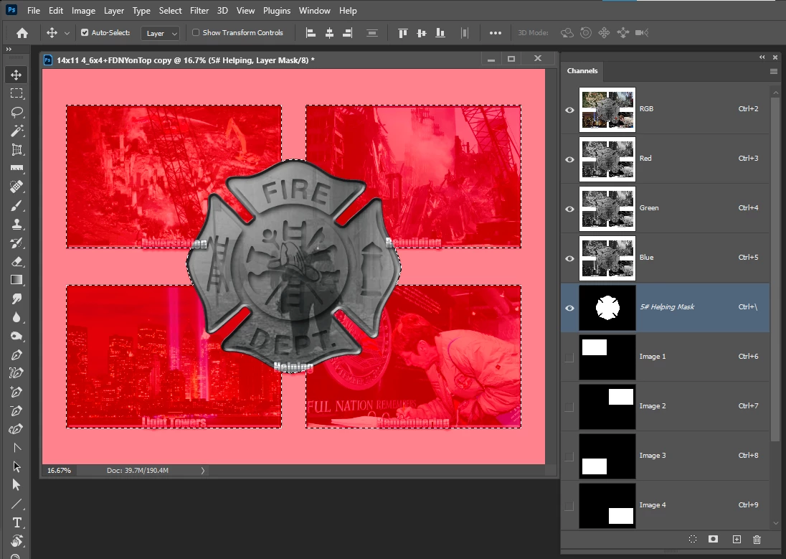
Task: Hide the Red channel eye
Action: tap(569, 159)
